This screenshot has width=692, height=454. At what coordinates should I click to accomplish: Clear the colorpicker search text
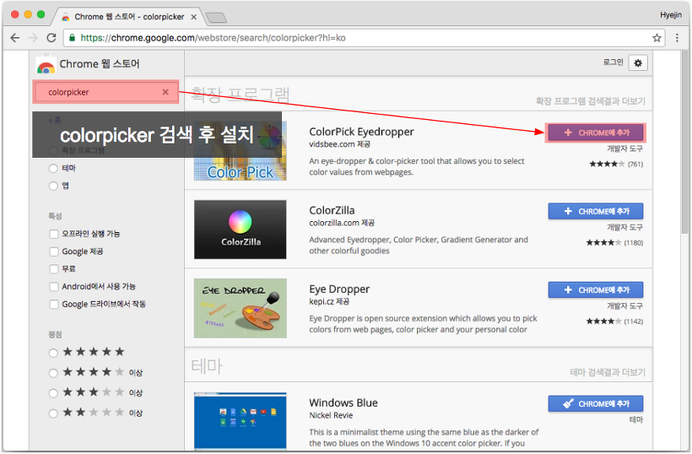click(165, 92)
